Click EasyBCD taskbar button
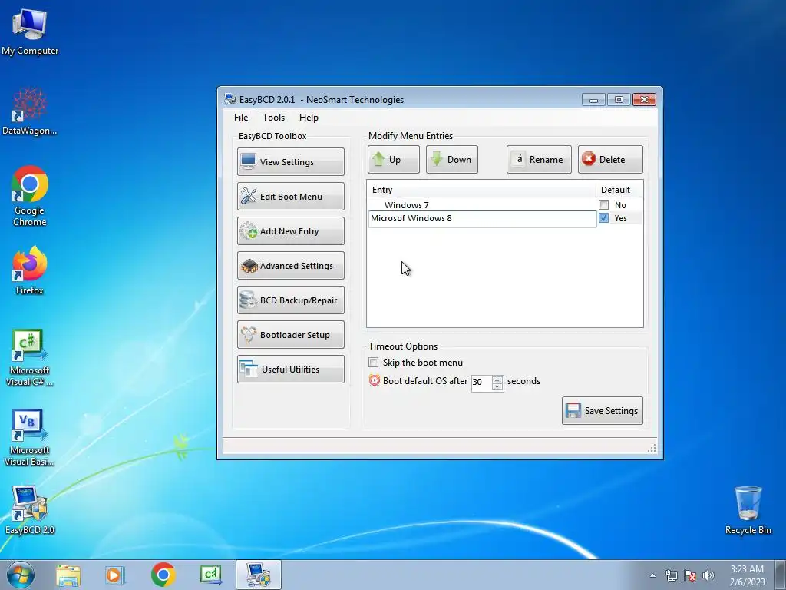Screen dimensions: 786x590 pyautogui.click(x=259, y=575)
